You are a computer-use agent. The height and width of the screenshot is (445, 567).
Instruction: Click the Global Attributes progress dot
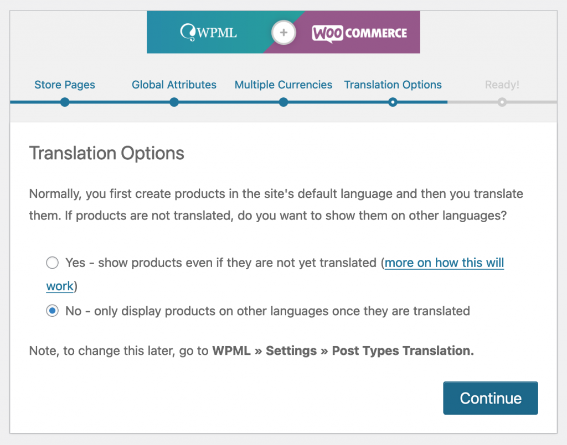(174, 102)
